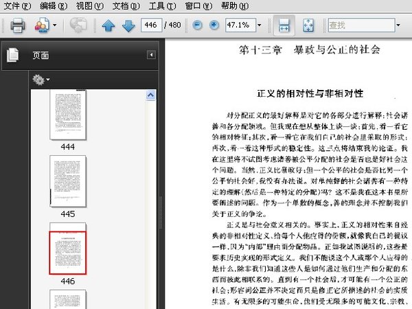The image size is (412, 309).
Task: Click the page number input field
Action: click(x=151, y=25)
